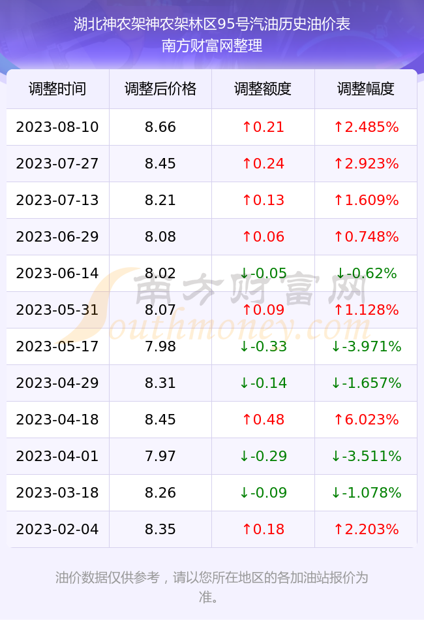
Task: Click the ↑6.023% percentage cell
Action: (366, 419)
